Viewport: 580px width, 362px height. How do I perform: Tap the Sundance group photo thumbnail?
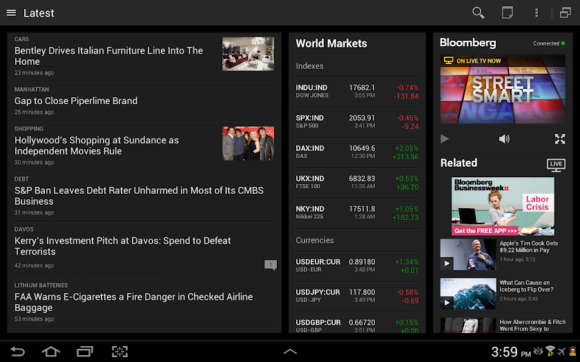(248, 143)
